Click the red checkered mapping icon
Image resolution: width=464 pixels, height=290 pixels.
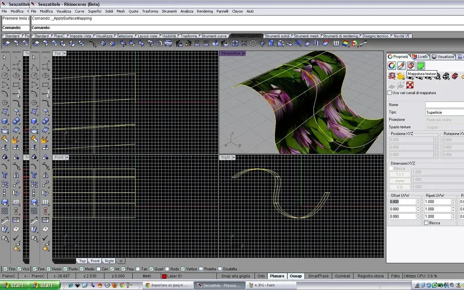click(x=410, y=85)
